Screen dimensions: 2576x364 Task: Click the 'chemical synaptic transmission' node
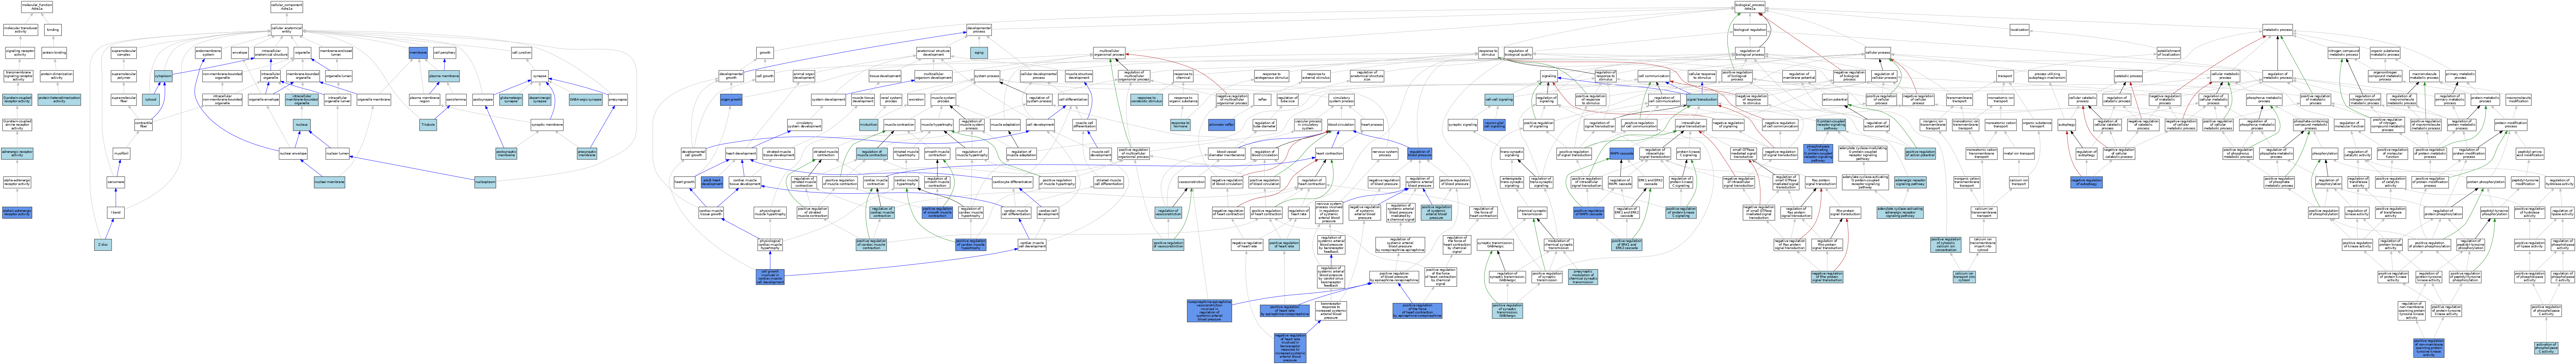pyautogui.click(x=1532, y=213)
